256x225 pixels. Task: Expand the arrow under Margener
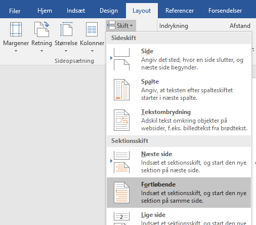[x=16, y=51]
